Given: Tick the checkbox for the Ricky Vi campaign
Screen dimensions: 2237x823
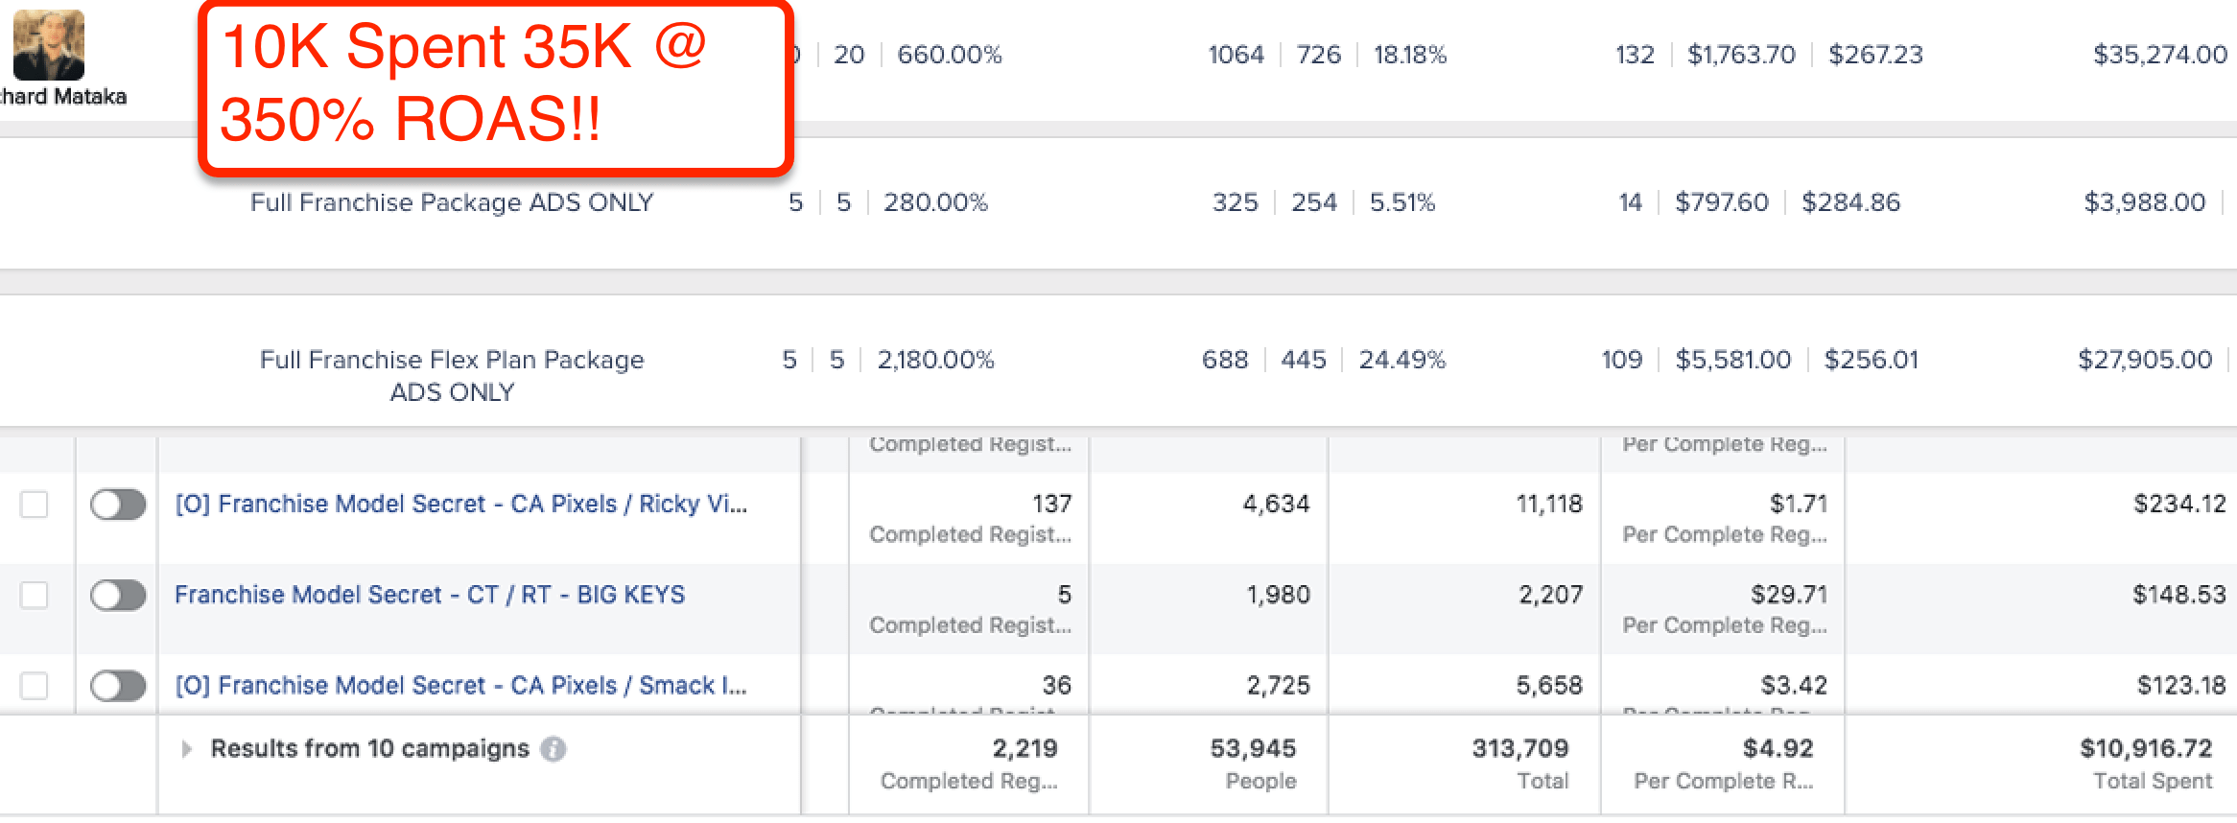Looking at the screenshot, I should 35,505.
